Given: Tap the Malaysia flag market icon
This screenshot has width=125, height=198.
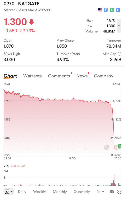Looking at the screenshot, I should (100, 10).
